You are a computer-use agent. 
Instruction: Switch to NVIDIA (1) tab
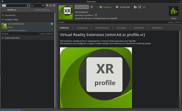point(12,10)
